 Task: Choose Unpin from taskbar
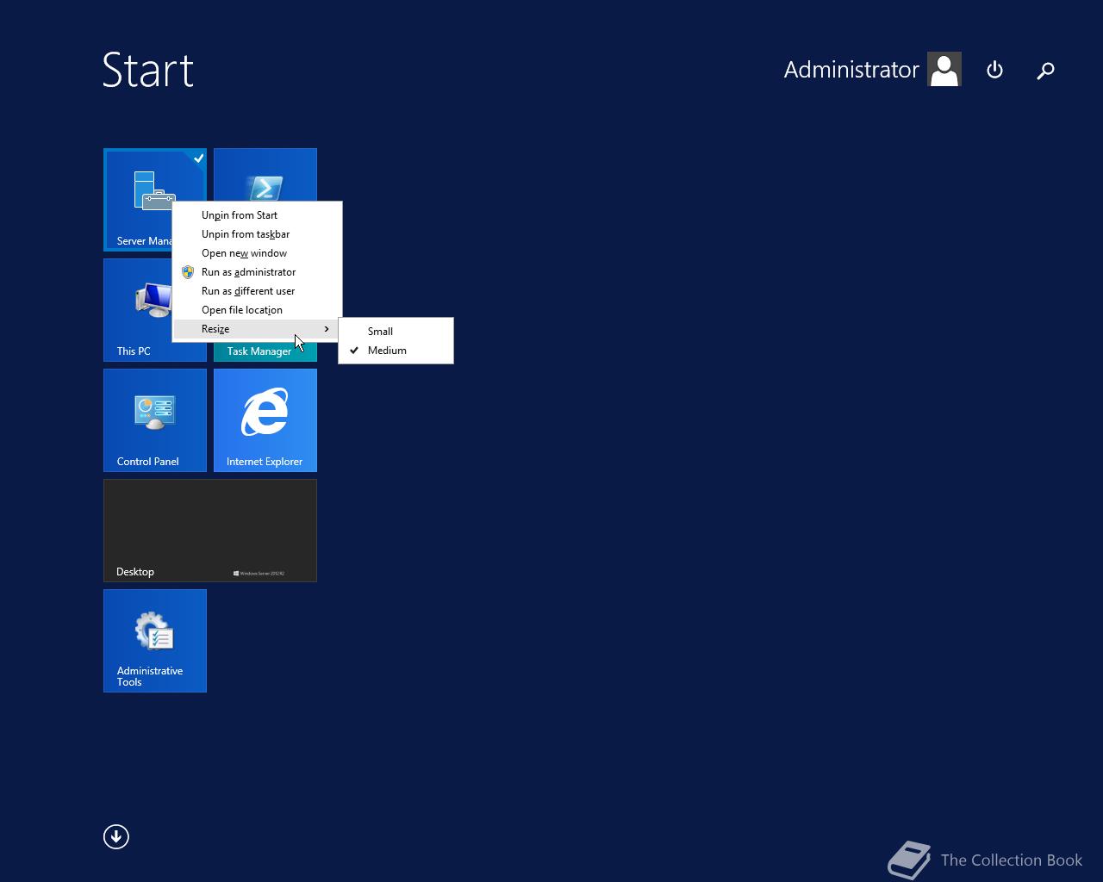coord(257,234)
